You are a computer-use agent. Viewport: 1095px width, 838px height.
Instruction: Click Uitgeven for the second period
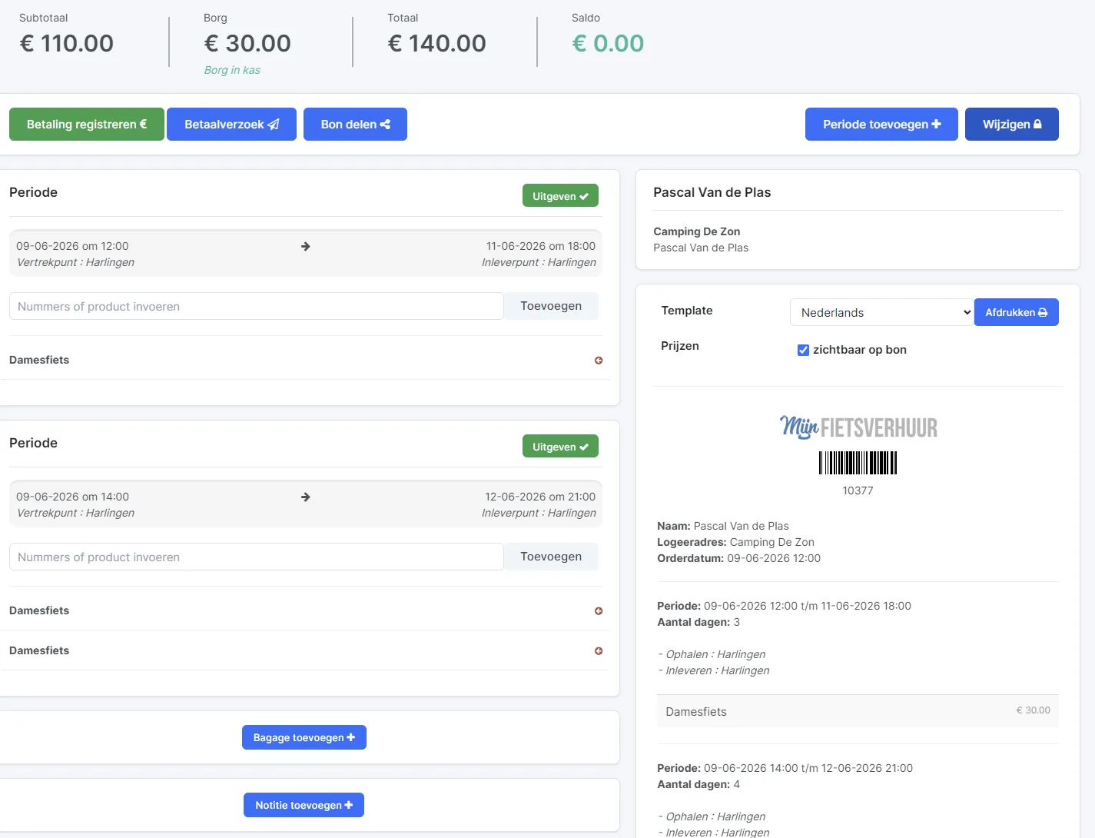tap(560, 447)
